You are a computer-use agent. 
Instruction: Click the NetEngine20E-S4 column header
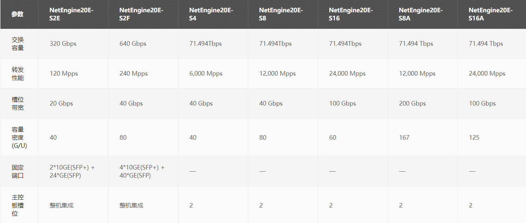point(211,14)
